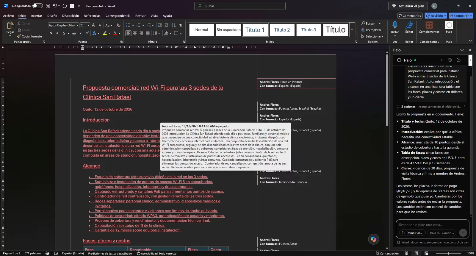Switch to web layout view in status bar
This screenshot has width=476, height=256.
pos(426,253)
